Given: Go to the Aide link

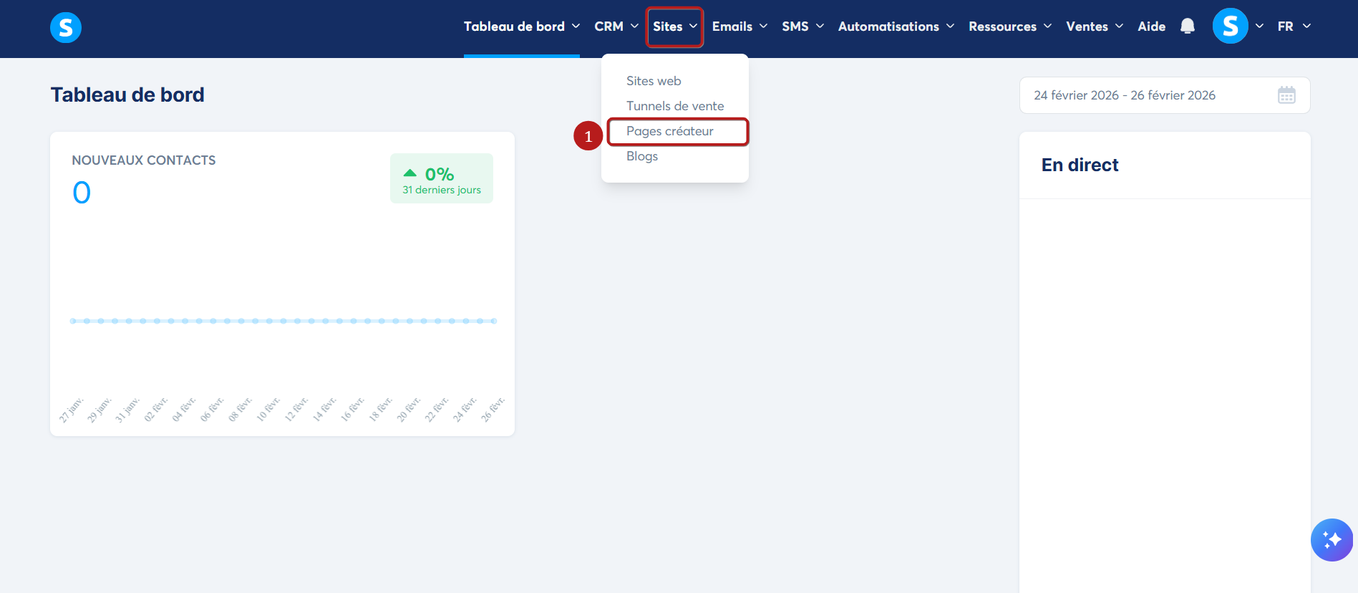Looking at the screenshot, I should click(1151, 26).
